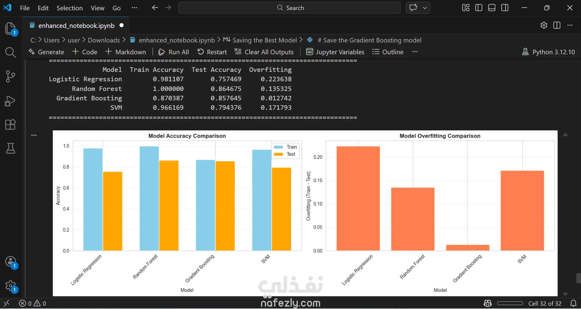581x309 pixels.
Task: Click the Python 3.12.10 kernel selector
Action: pyautogui.click(x=548, y=52)
